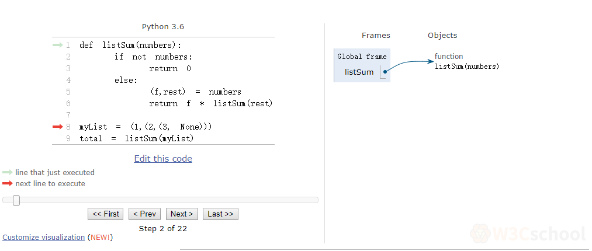This screenshot has width=592, height=251.
Task: Click the red arrow beside line 8
Action: [57, 127]
